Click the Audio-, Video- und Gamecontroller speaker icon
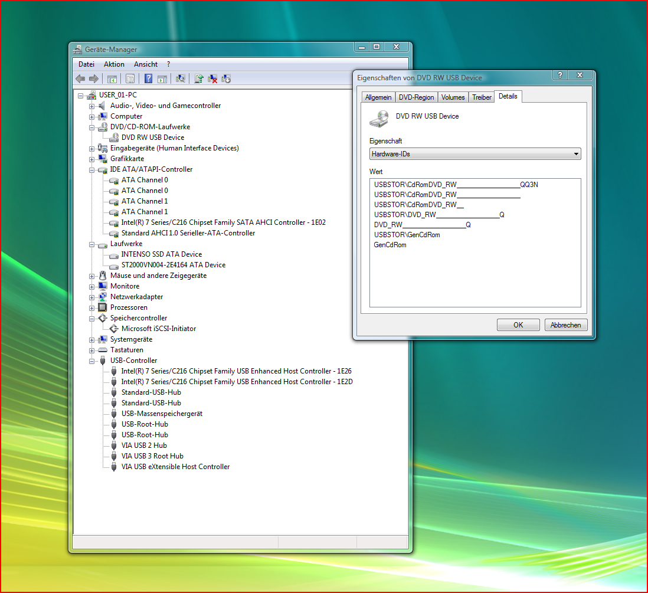648x593 pixels. tap(102, 106)
